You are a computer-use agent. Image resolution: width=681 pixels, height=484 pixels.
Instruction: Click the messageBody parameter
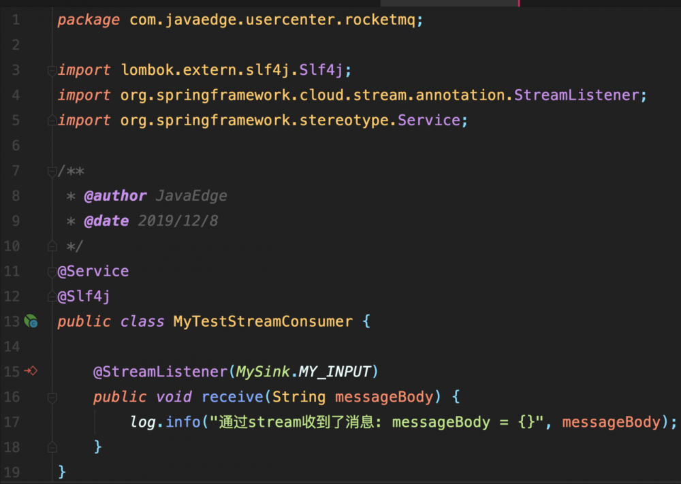(x=383, y=396)
